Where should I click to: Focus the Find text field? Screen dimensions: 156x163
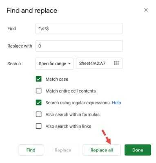click(79, 29)
